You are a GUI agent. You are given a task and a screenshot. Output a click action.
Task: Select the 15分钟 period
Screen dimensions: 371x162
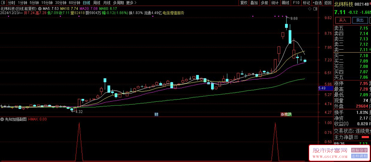click(x=47, y=3)
